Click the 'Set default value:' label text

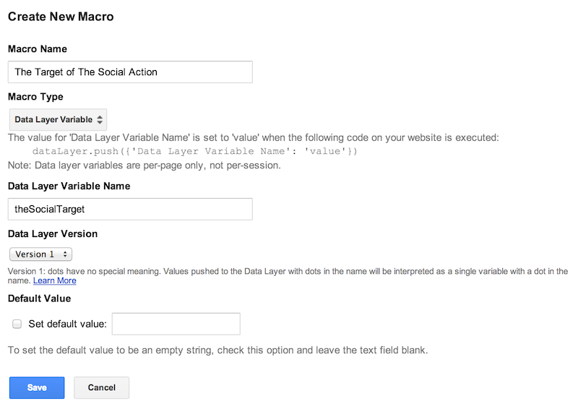coord(67,324)
